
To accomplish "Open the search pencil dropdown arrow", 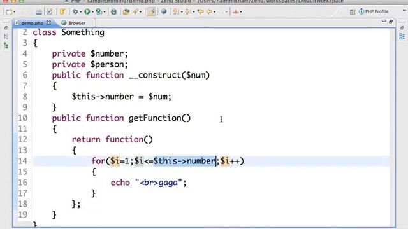I will (140, 12).
